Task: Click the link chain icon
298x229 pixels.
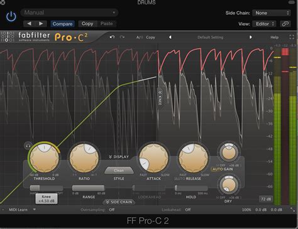Action: coord(285,24)
